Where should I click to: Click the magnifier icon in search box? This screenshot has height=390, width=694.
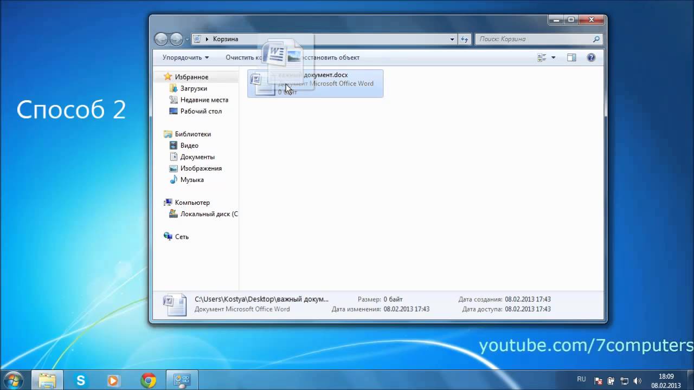click(596, 39)
